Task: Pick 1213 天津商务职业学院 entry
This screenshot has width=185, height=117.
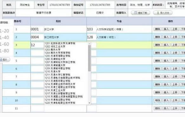Action: click(x=57, y=81)
